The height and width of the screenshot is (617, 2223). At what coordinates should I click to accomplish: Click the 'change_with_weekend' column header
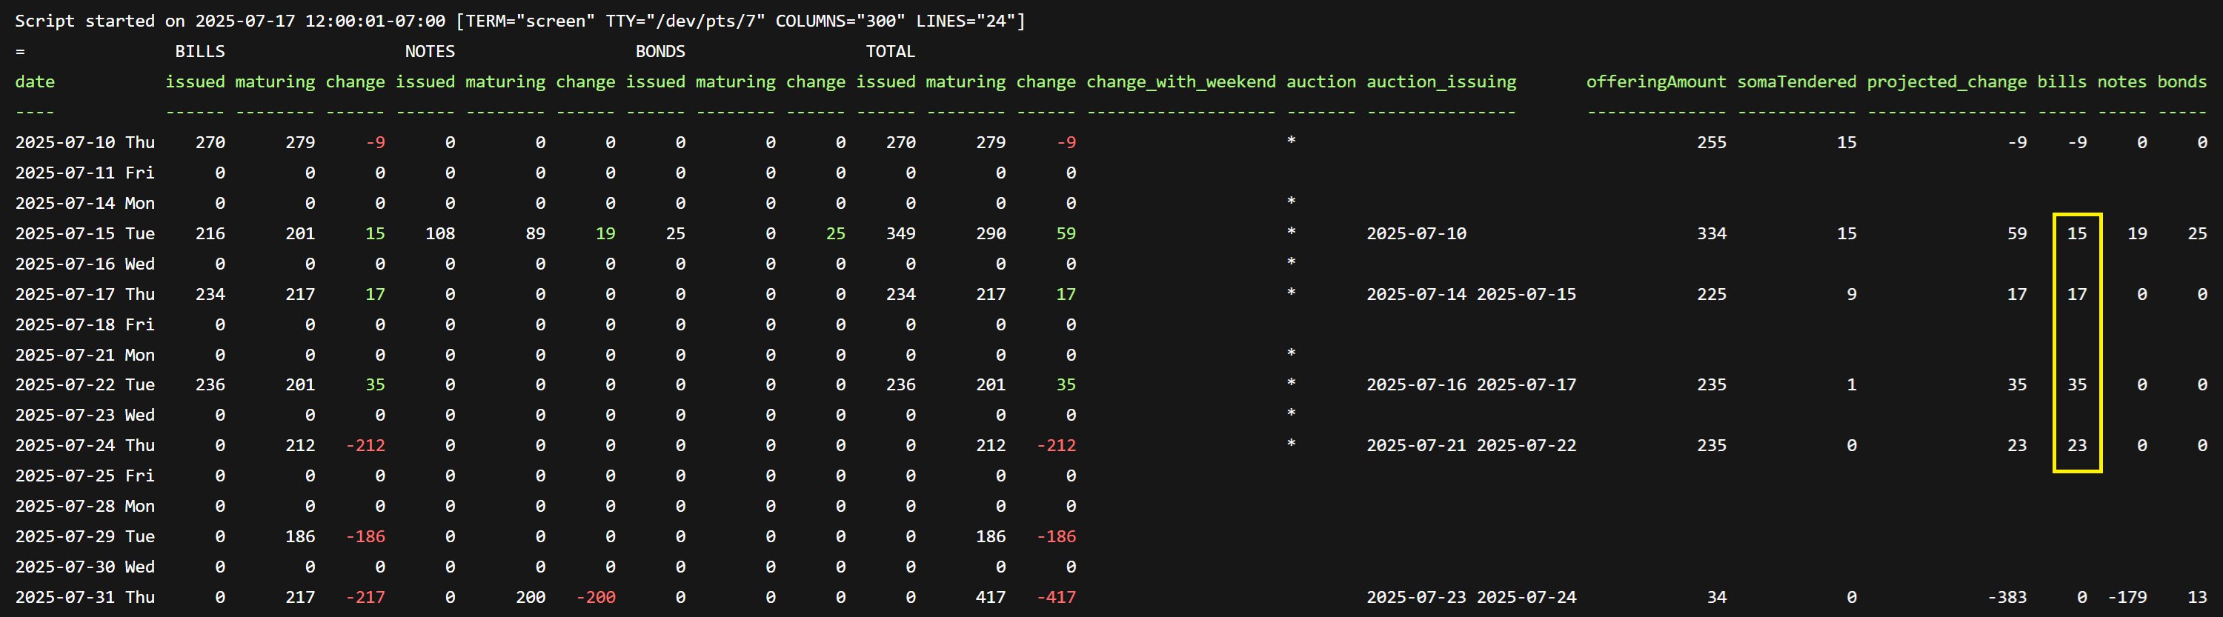pyautogui.click(x=1180, y=82)
